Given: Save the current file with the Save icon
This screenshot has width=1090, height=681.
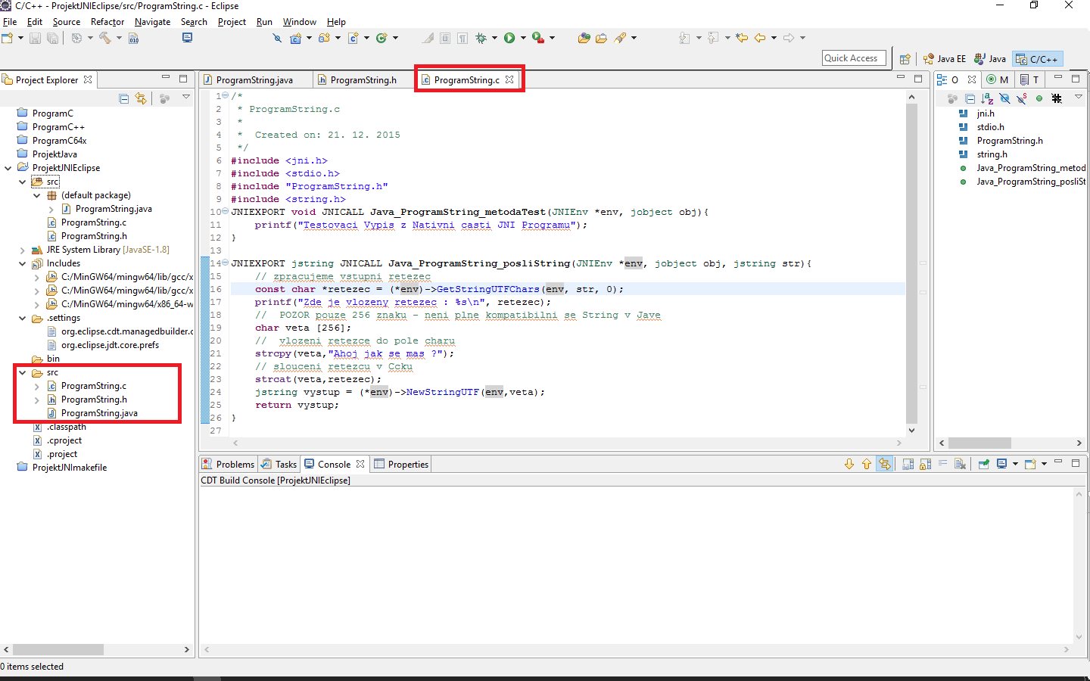Looking at the screenshot, I should pyautogui.click(x=35, y=38).
